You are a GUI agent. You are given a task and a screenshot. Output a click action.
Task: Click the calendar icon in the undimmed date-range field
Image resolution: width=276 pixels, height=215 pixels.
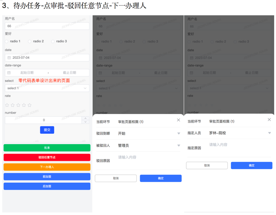pos(9,73)
